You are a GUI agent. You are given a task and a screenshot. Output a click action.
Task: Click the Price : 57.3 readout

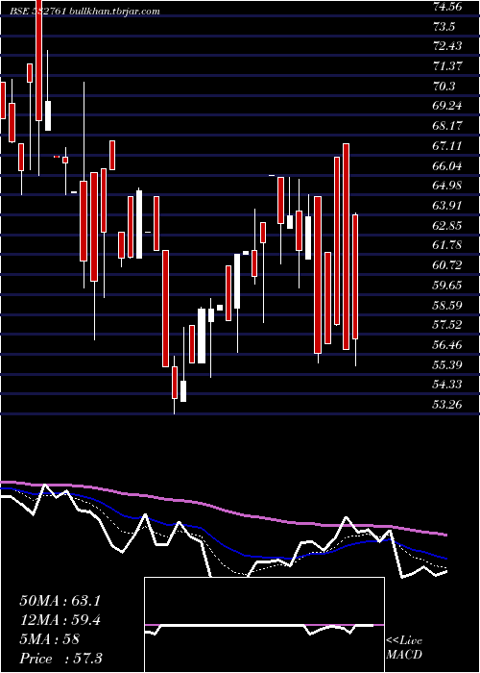click(x=61, y=659)
